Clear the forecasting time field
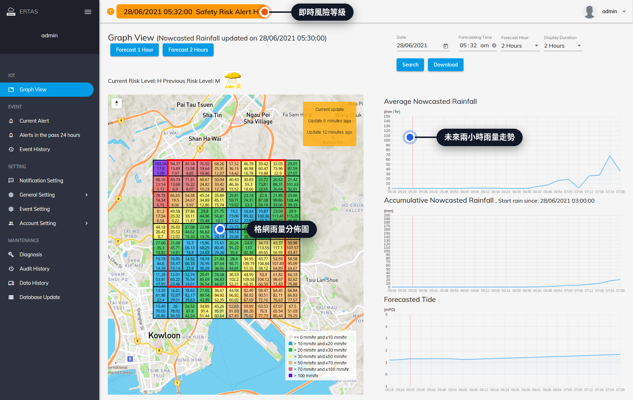The width and height of the screenshot is (633, 400). tap(494, 46)
